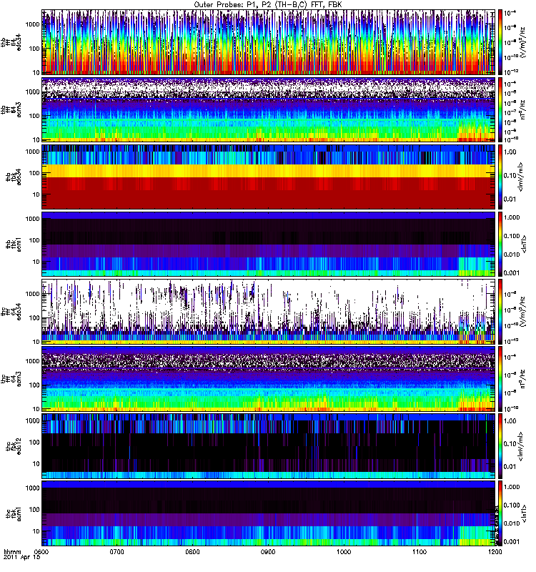Click the mostly white thc edc34 FFT spectrogram
The width and height of the screenshot is (536, 572).
pyautogui.click(x=269, y=312)
